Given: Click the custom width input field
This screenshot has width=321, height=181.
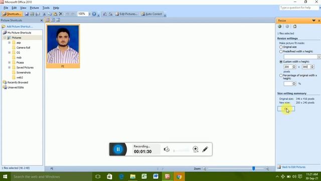Looking at the screenshot, I should pos(288,67).
